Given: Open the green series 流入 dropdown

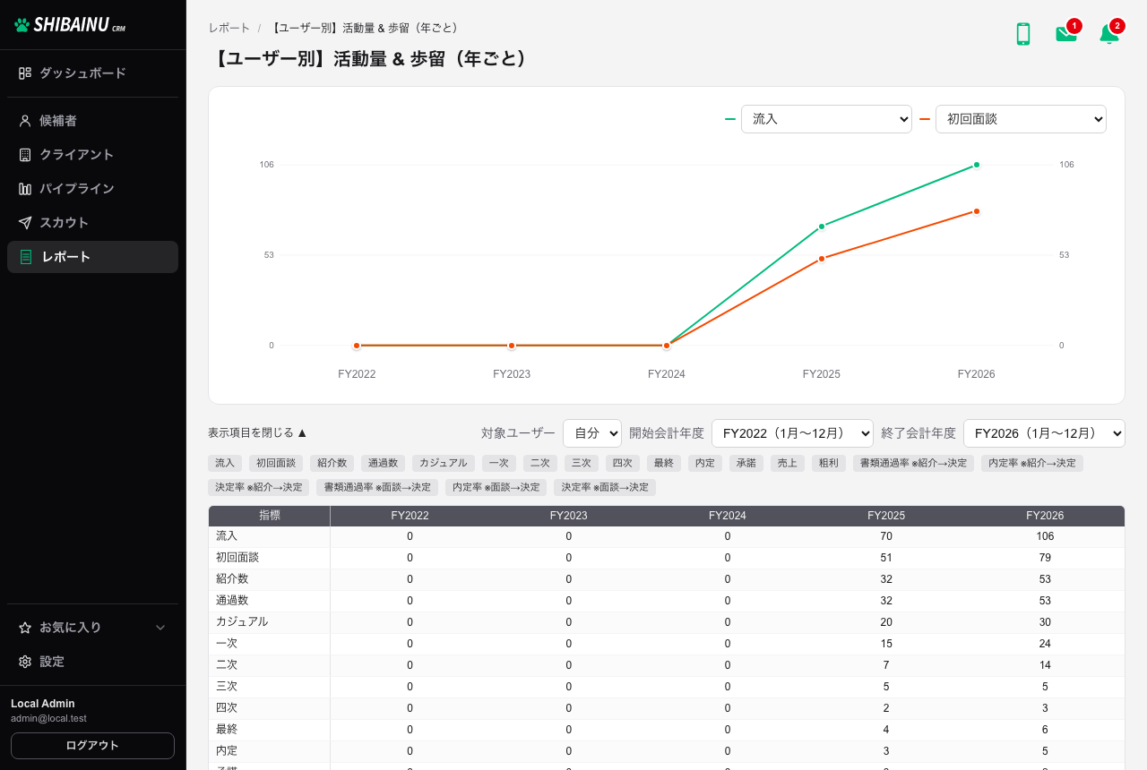Looking at the screenshot, I should pos(826,119).
